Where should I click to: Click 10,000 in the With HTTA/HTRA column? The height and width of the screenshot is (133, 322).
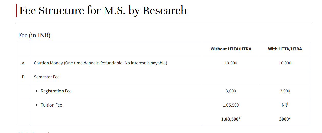285,63
